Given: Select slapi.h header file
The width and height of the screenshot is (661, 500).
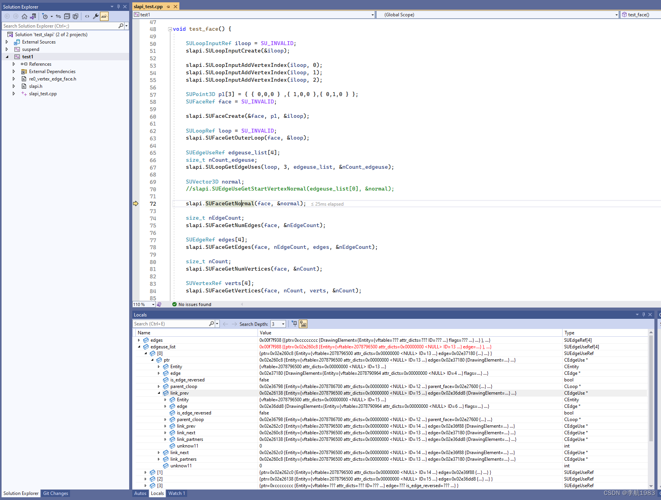Looking at the screenshot, I should click(x=35, y=86).
